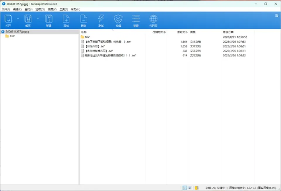The width and height of the screenshot is (281, 191).
Task: Select the 16V folder in the left tree
Action: click(10, 36)
